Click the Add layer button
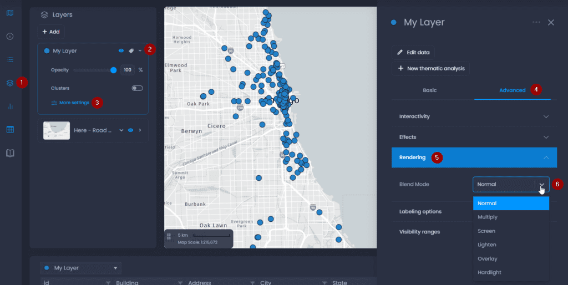This screenshot has width=568, height=285. (x=51, y=32)
